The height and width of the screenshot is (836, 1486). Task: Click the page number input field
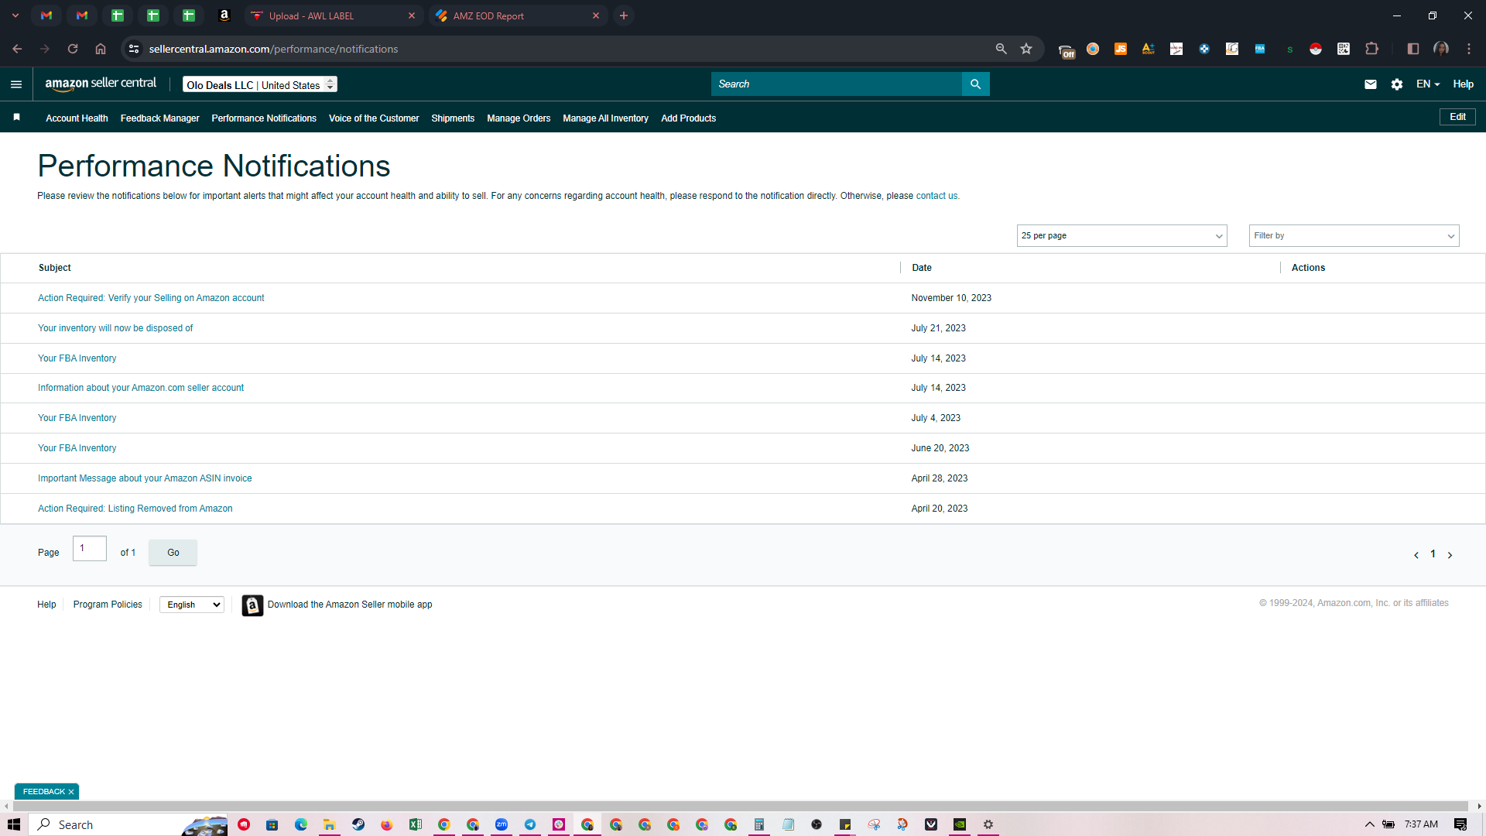(90, 549)
